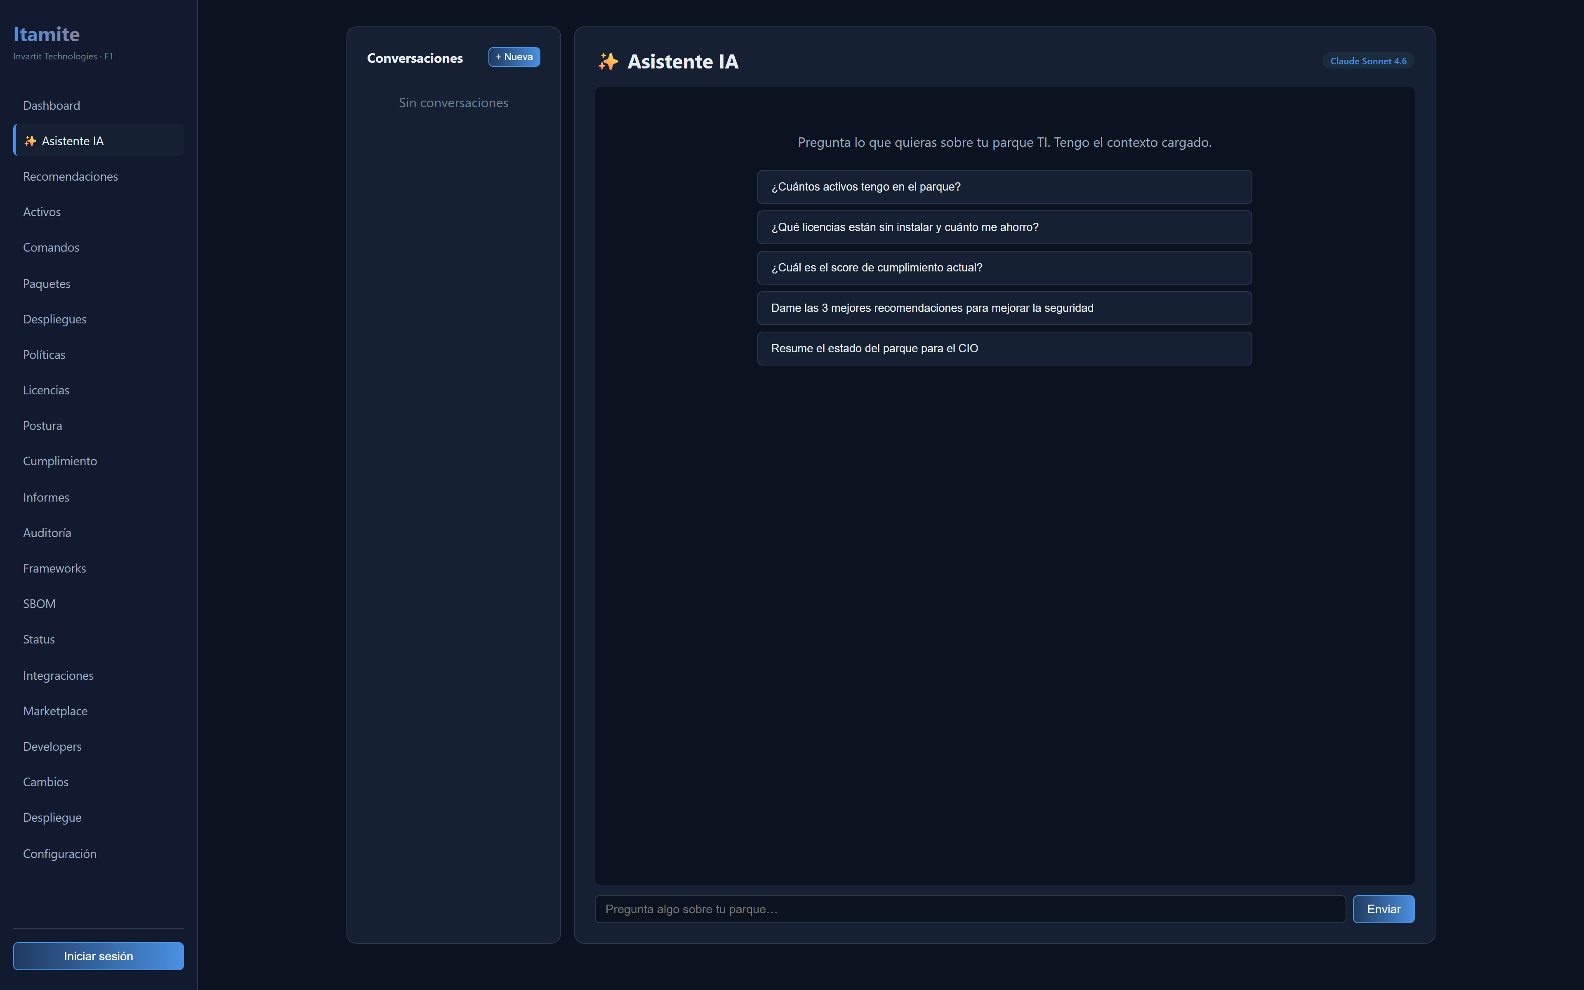This screenshot has width=1584, height=990.
Task: Choose suggestion '¿Cuántos activos tengo en el parque?'
Action: click(1004, 186)
